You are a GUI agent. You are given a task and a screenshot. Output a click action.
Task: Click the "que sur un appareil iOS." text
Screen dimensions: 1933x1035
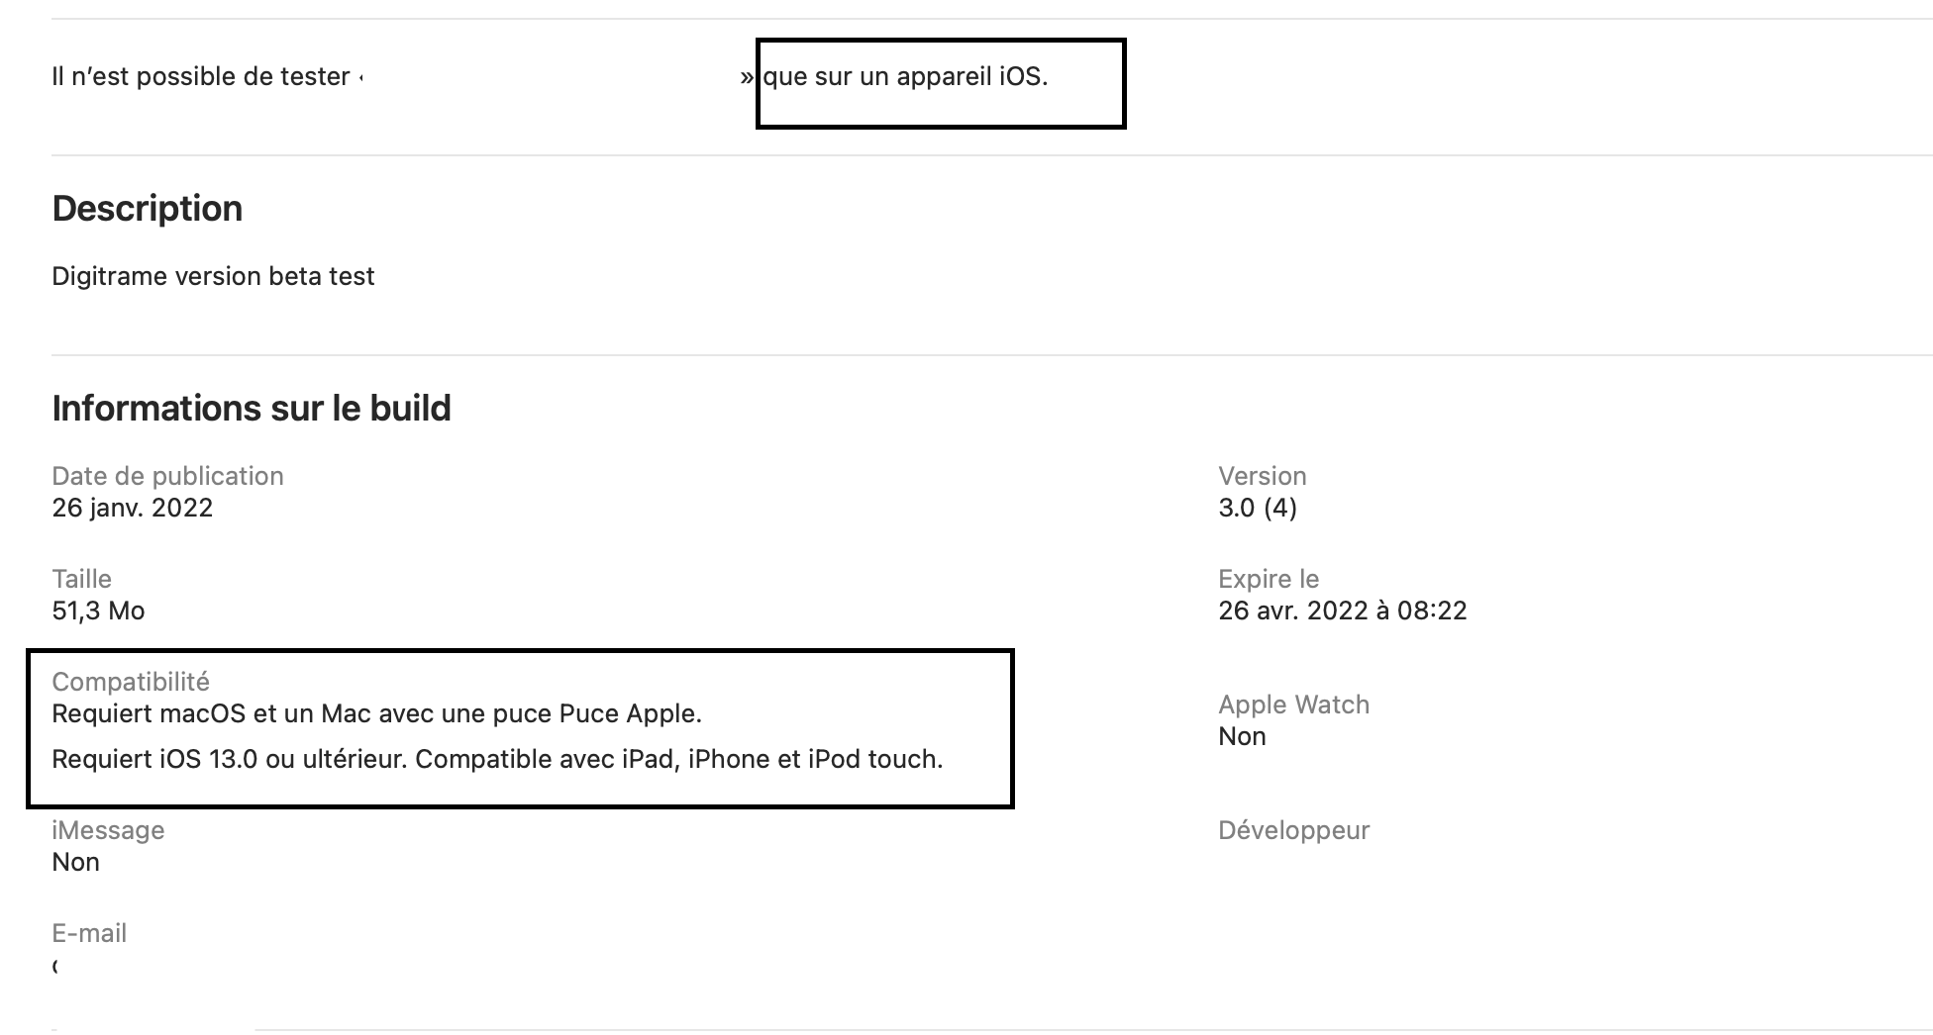click(x=905, y=77)
